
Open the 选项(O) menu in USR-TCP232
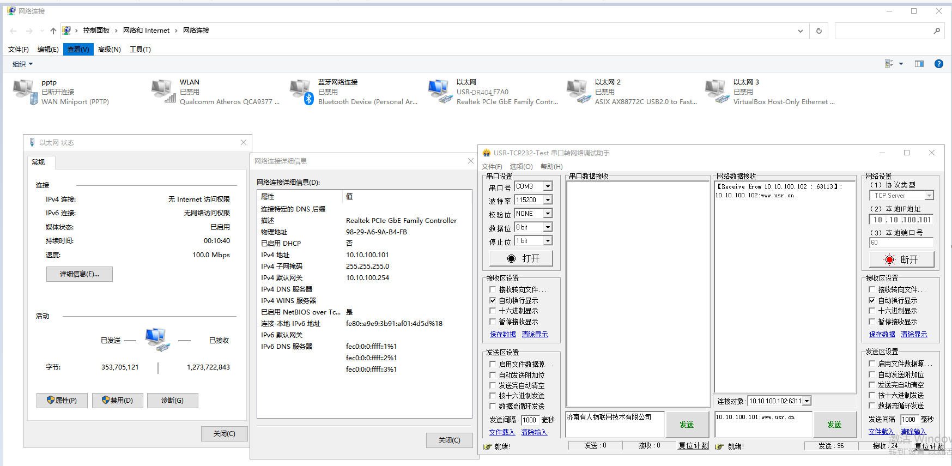pyautogui.click(x=521, y=167)
